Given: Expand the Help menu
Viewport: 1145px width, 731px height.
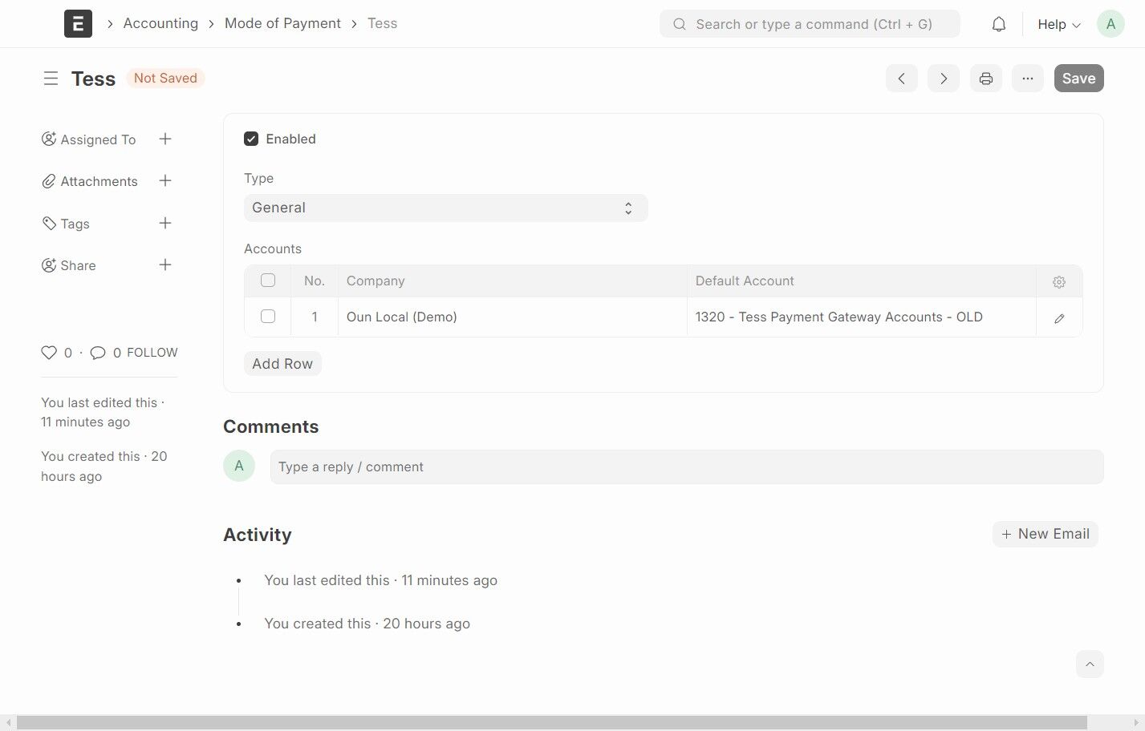Looking at the screenshot, I should coord(1058,24).
